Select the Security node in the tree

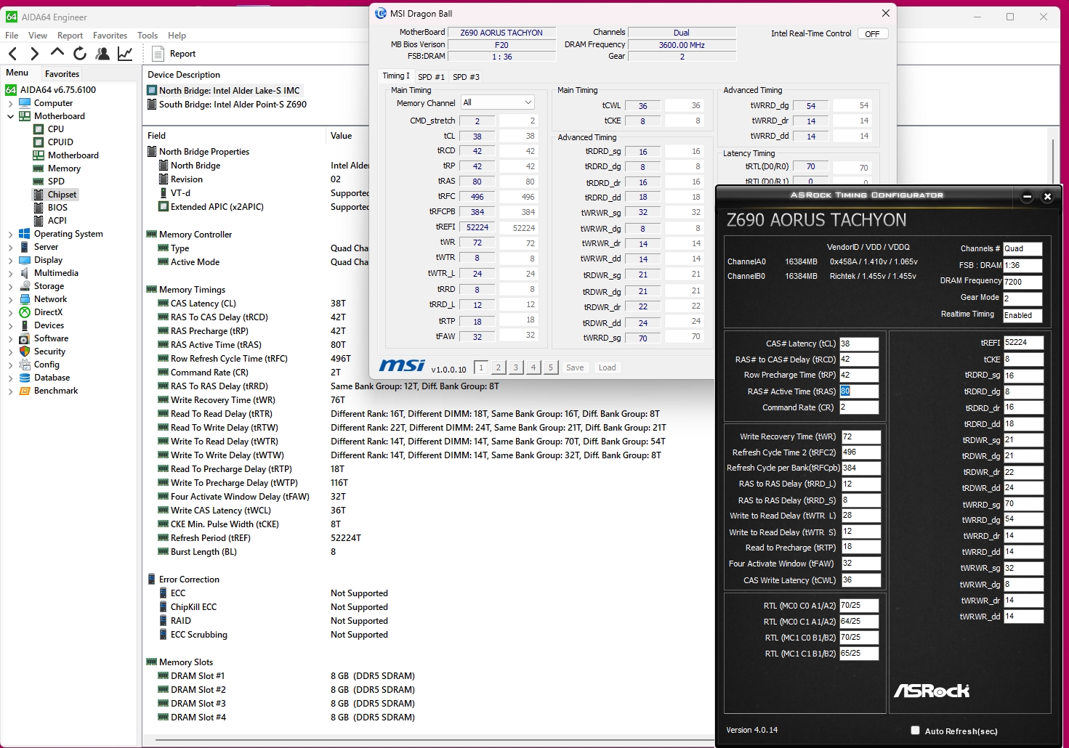pos(49,351)
